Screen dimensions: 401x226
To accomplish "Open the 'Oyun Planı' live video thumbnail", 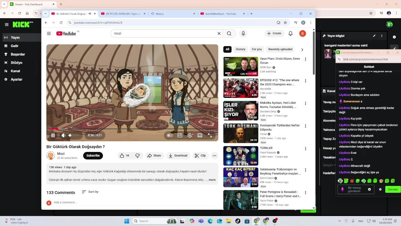I will pos(241,67).
